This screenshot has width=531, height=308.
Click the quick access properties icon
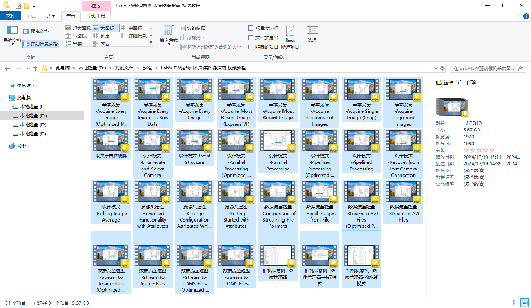click(18, 6)
